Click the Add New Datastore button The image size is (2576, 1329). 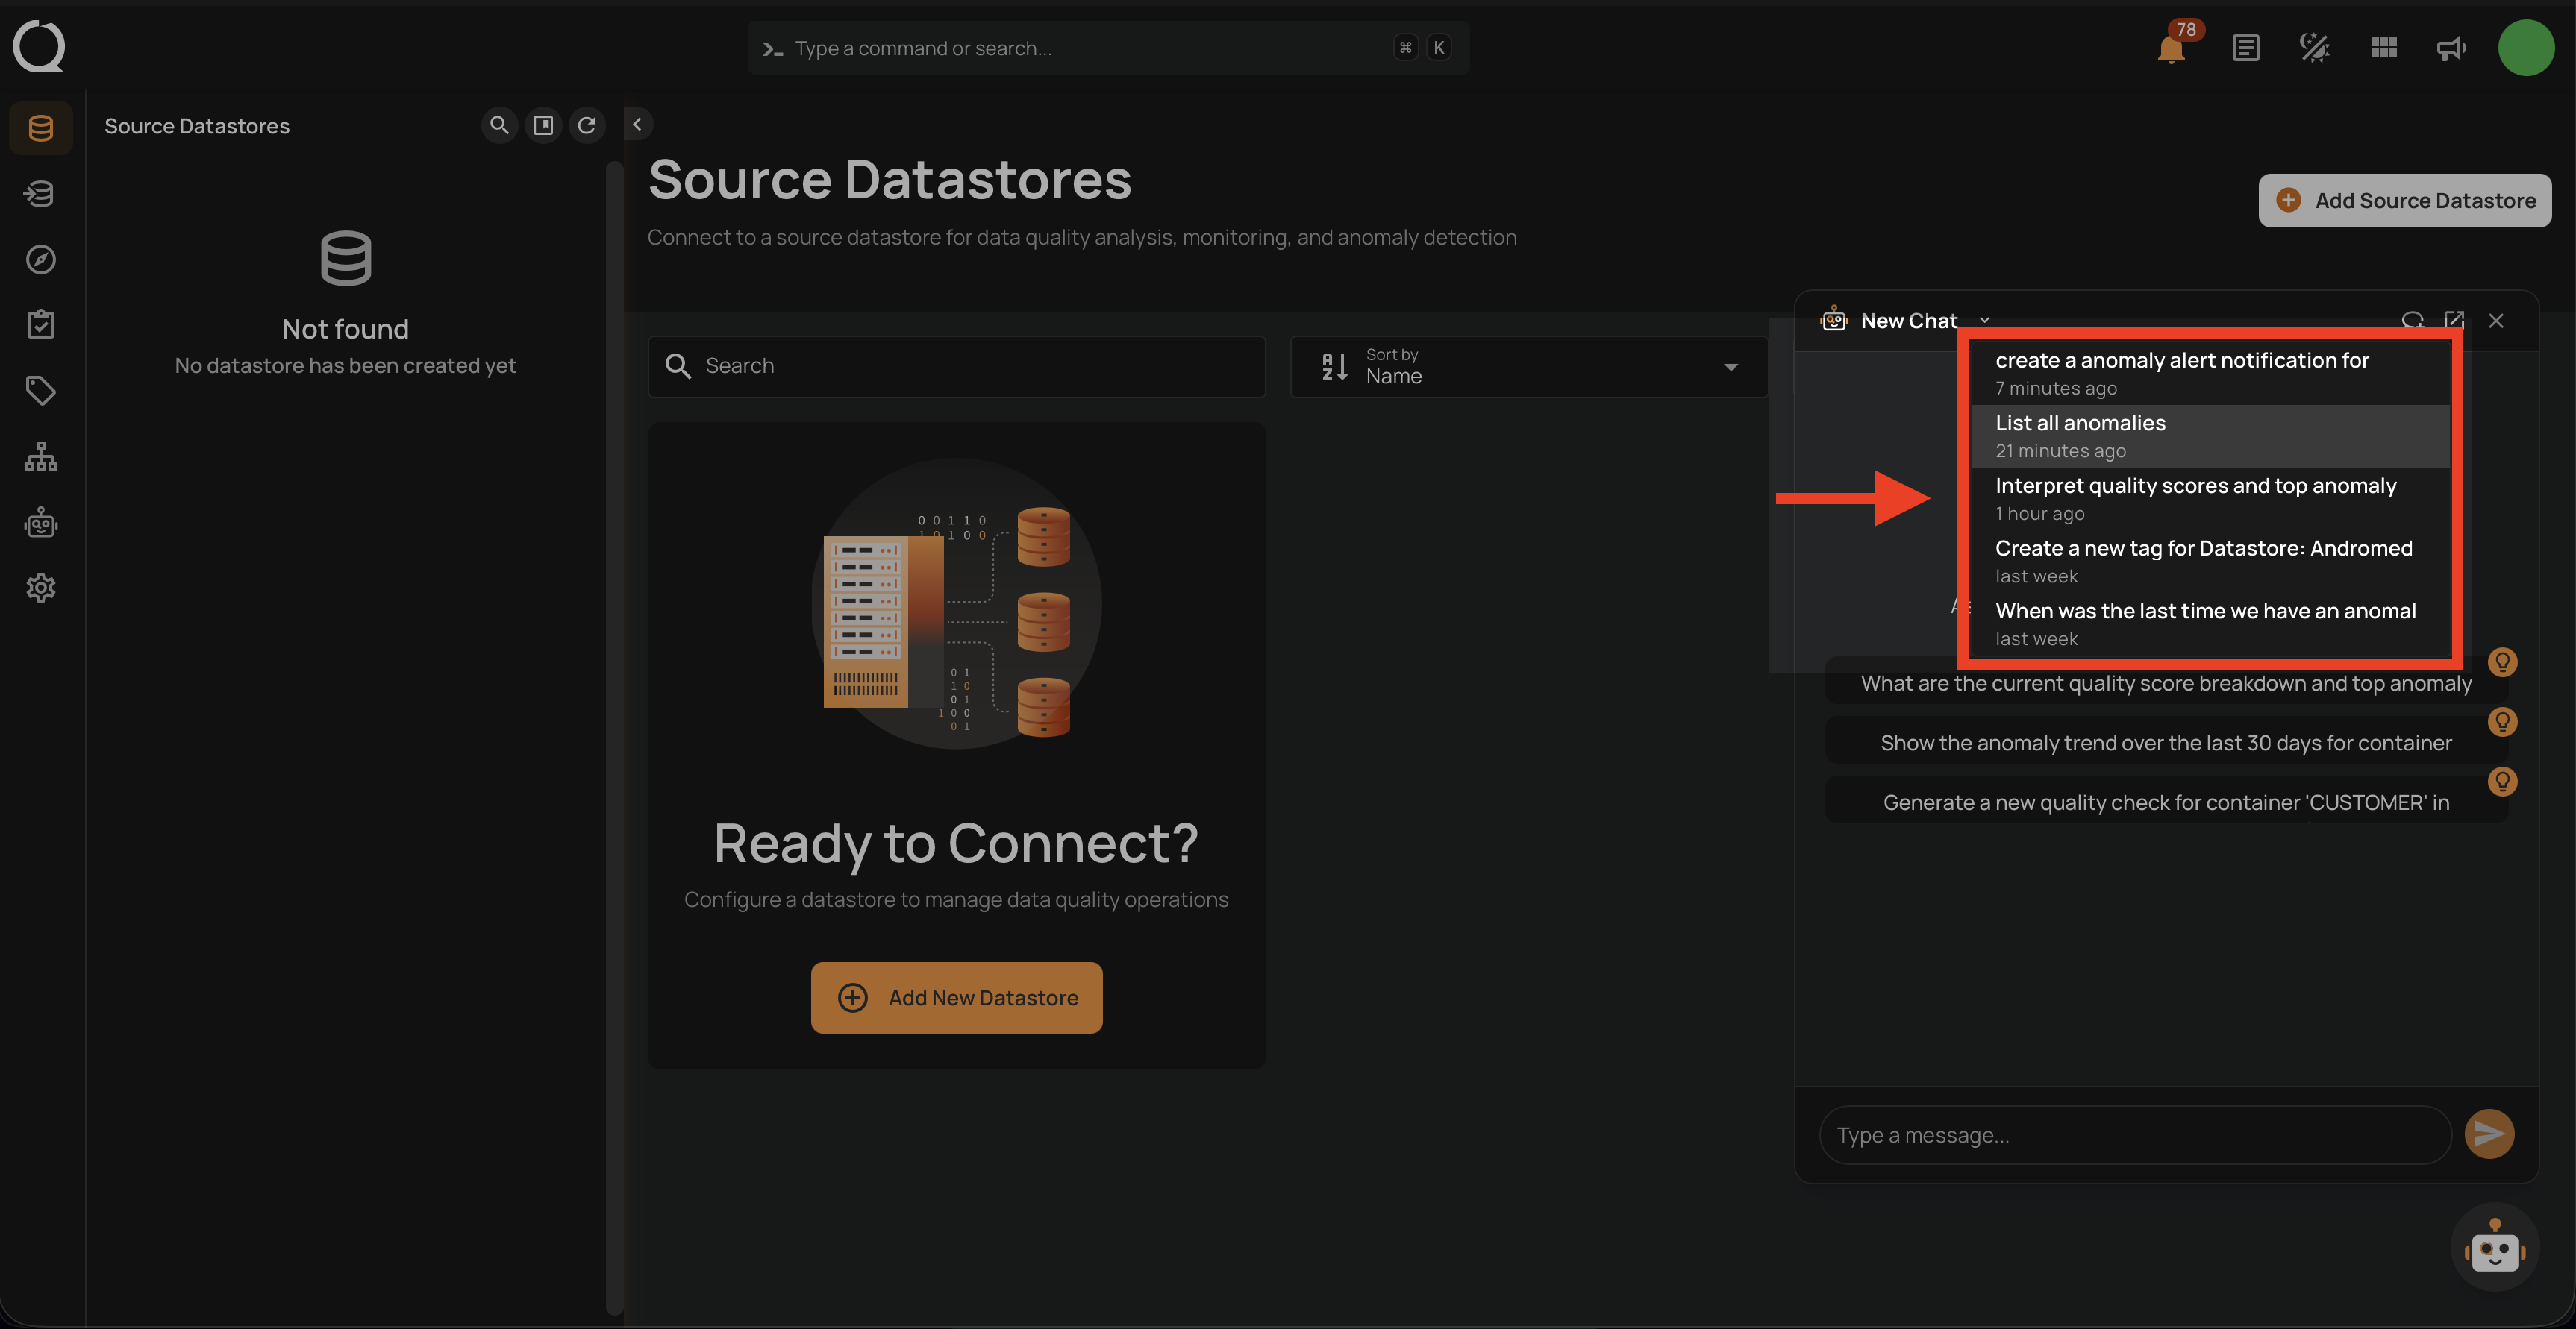click(x=956, y=997)
